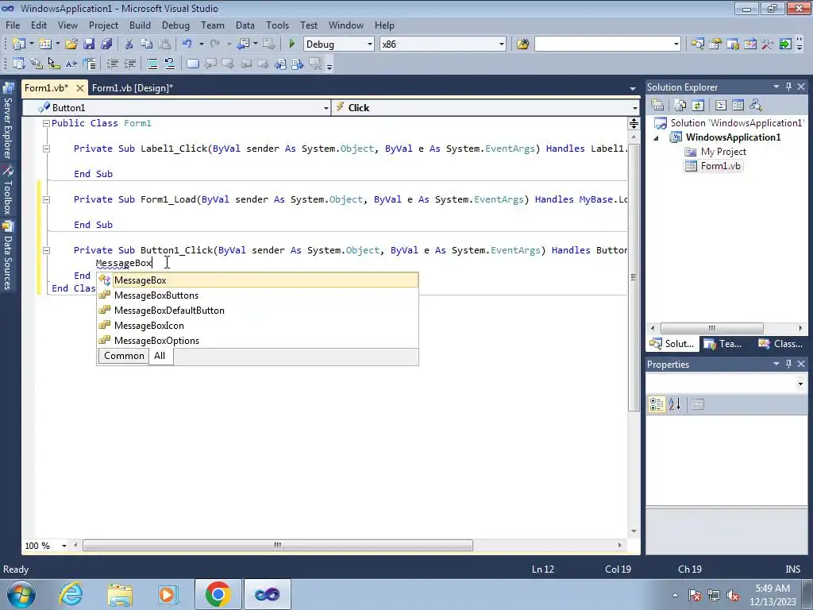Viewport: 813px width, 610px height.
Task: Switch to the Team Explorer panel tab
Action: pyautogui.click(x=723, y=343)
